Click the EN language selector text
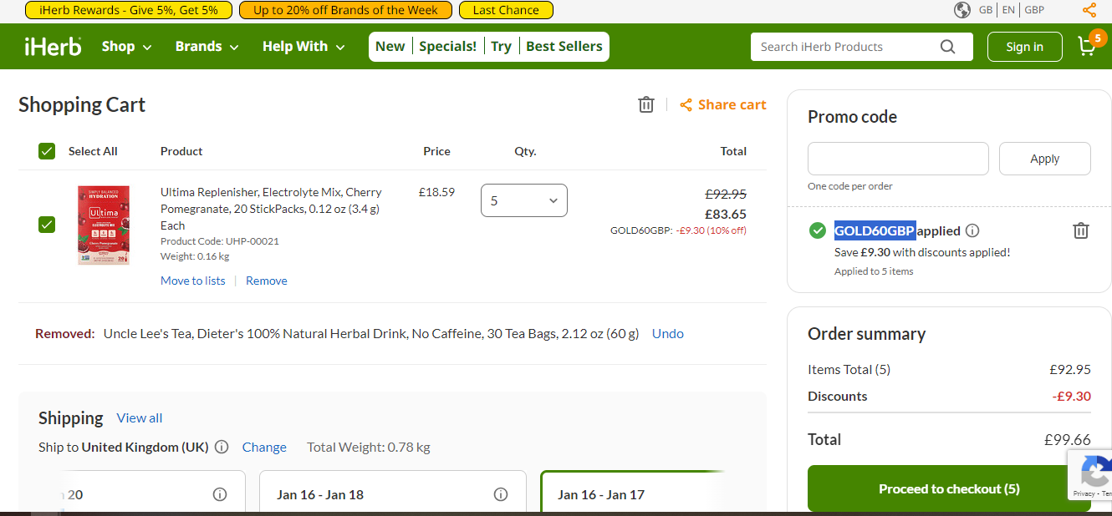 [x=1008, y=10]
